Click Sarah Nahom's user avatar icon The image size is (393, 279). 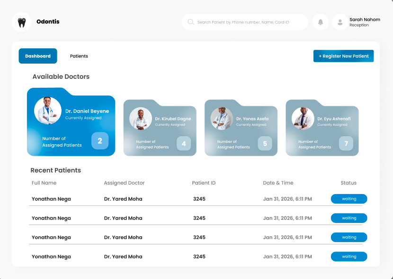pyautogui.click(x=340, y=22)
